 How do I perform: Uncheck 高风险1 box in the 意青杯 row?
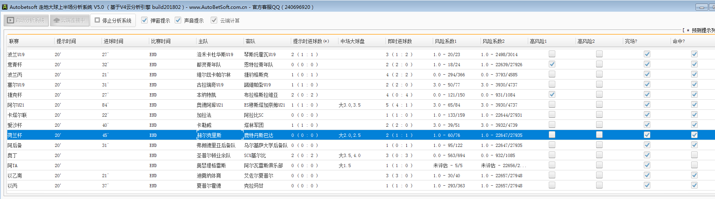[552, 64]
